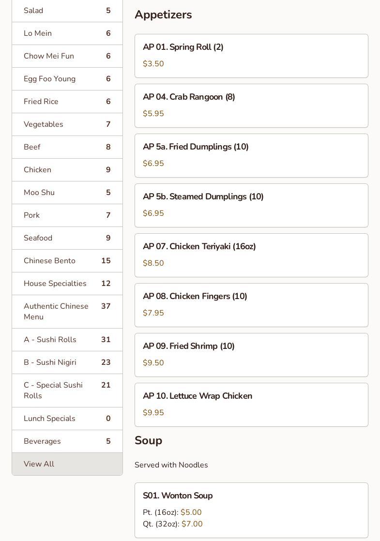Open the Chicken Teriyaki item
Screen dimensions: 380x541
[251, 255]
